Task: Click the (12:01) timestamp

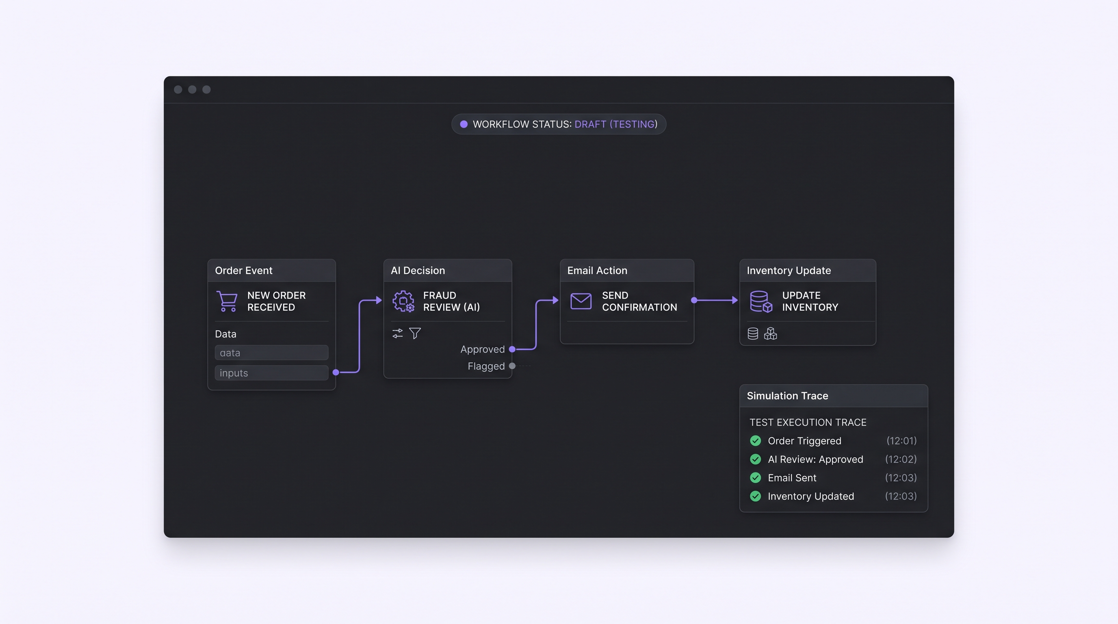Action: click(x=901, y=441)
